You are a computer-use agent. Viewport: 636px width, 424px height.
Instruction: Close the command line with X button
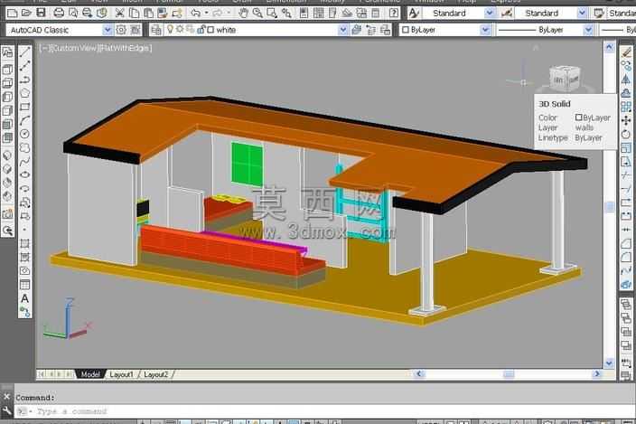click(x=7, y=396)
